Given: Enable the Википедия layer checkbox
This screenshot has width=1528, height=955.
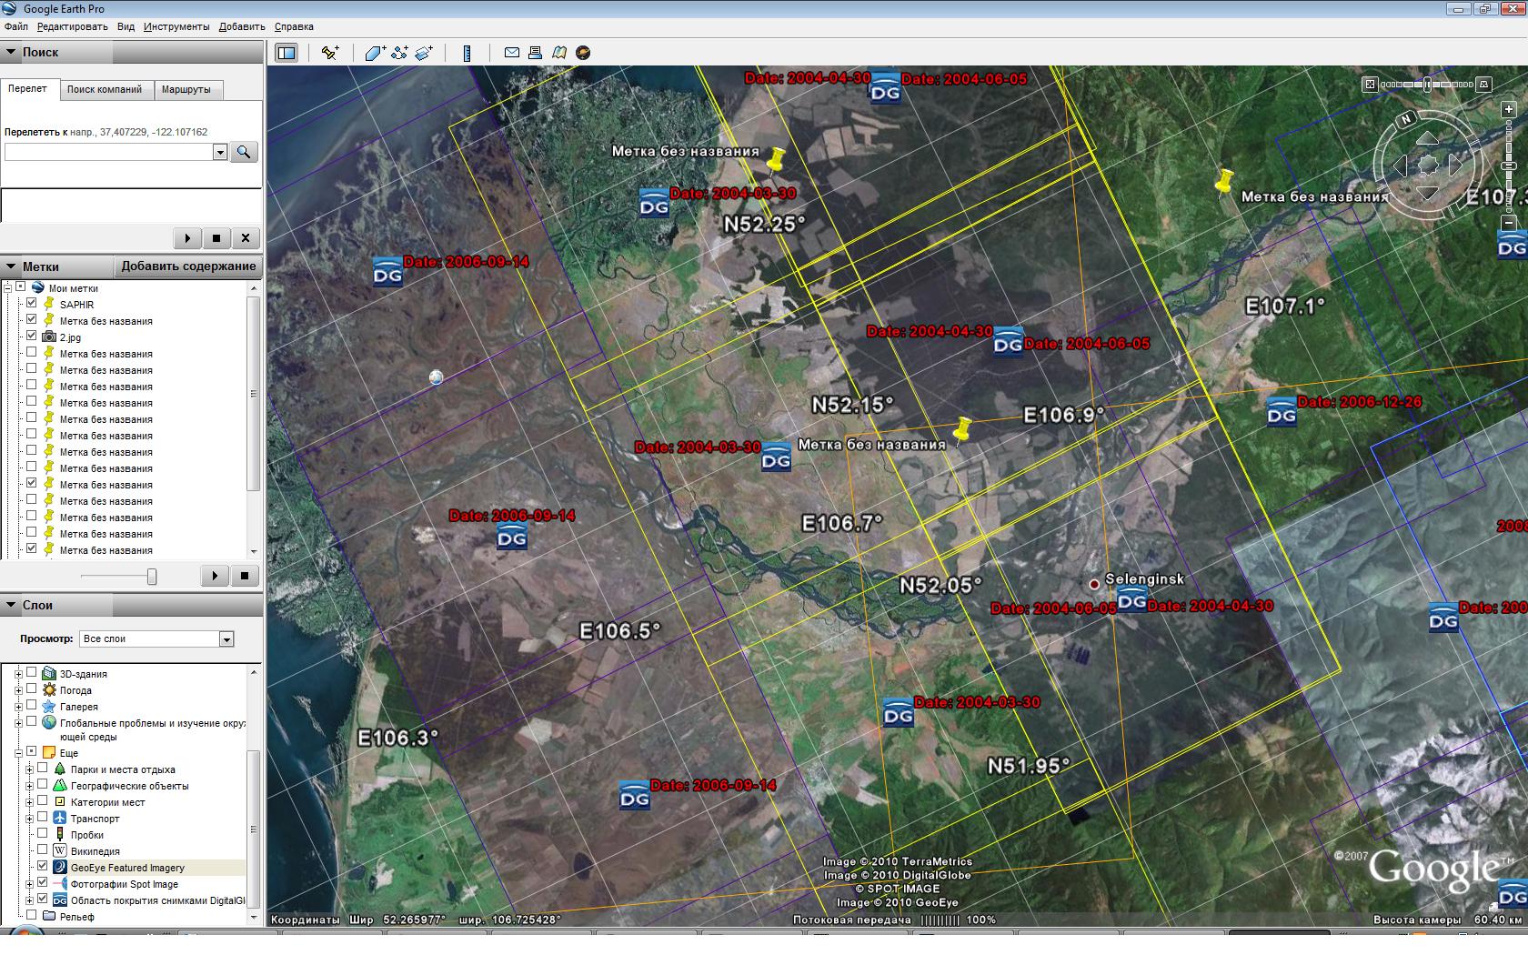Looking at the screenshot, I should pos(43,850).
